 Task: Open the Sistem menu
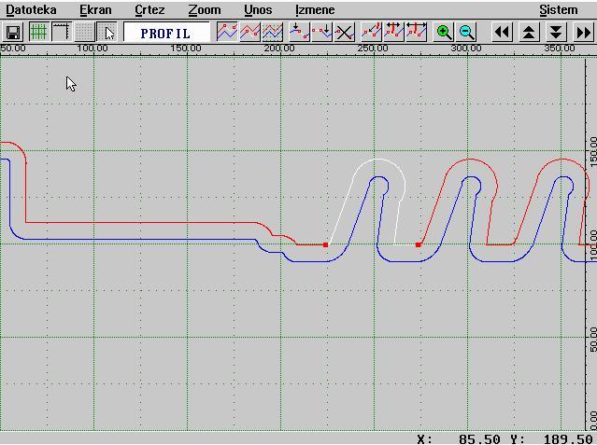point(559,10)
